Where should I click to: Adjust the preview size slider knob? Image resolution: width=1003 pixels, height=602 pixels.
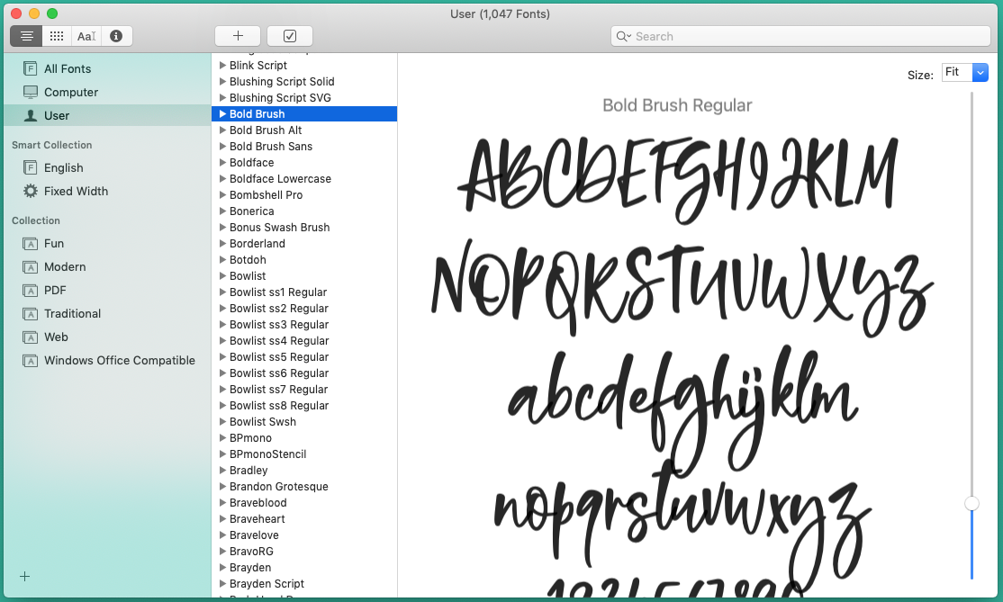click(971, 504)
